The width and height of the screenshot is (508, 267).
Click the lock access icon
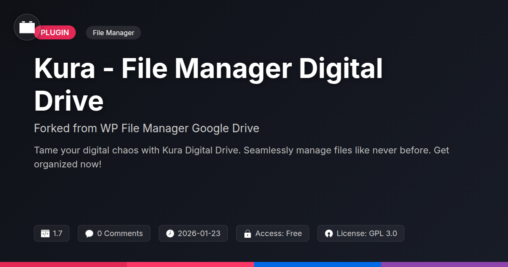pos(248,234)
